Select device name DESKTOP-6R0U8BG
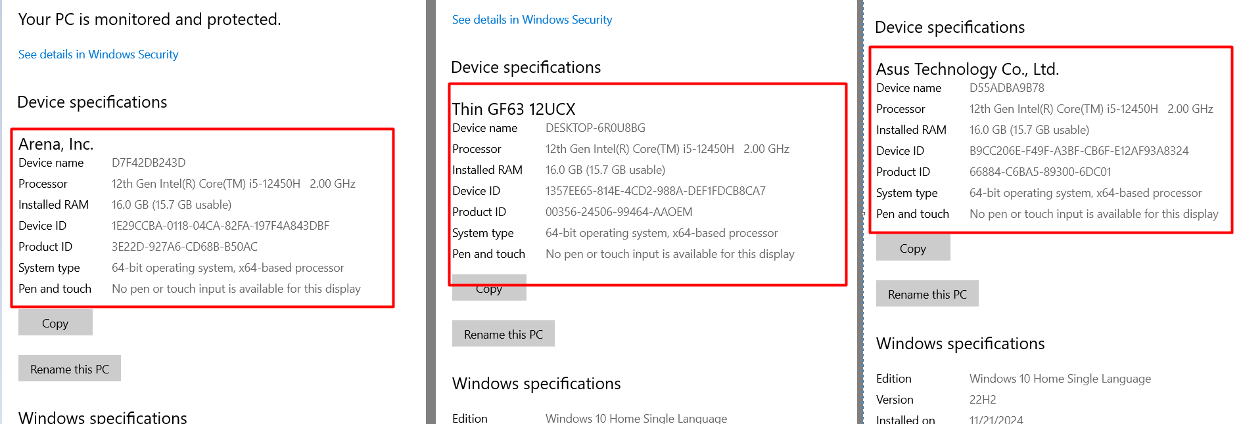Screen dimensions: 1241x424 [595, 128]
